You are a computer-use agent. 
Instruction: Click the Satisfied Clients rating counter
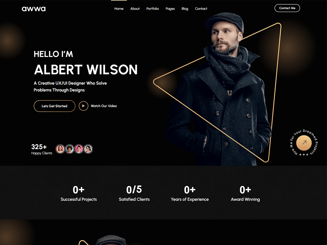coord(134,194)
